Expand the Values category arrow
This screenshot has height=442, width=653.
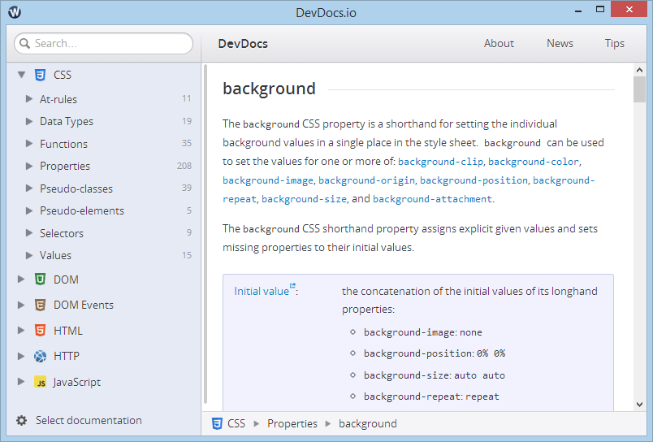tap(29, 255)
